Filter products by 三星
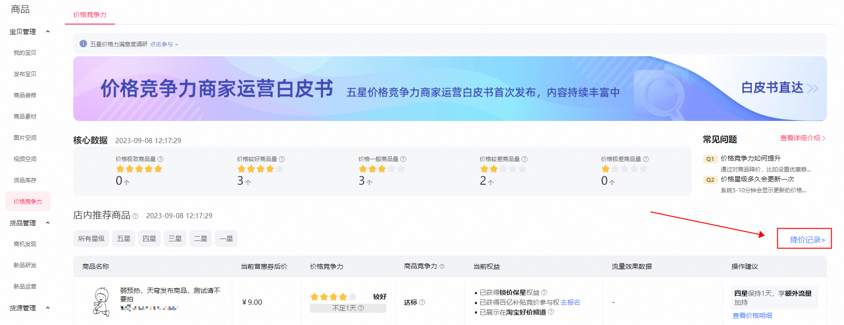This screenshot has height=325, width=844. coord(175,239)
